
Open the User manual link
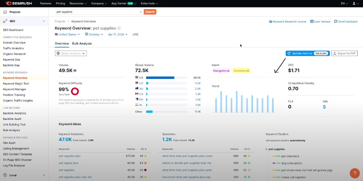[320, 22]
